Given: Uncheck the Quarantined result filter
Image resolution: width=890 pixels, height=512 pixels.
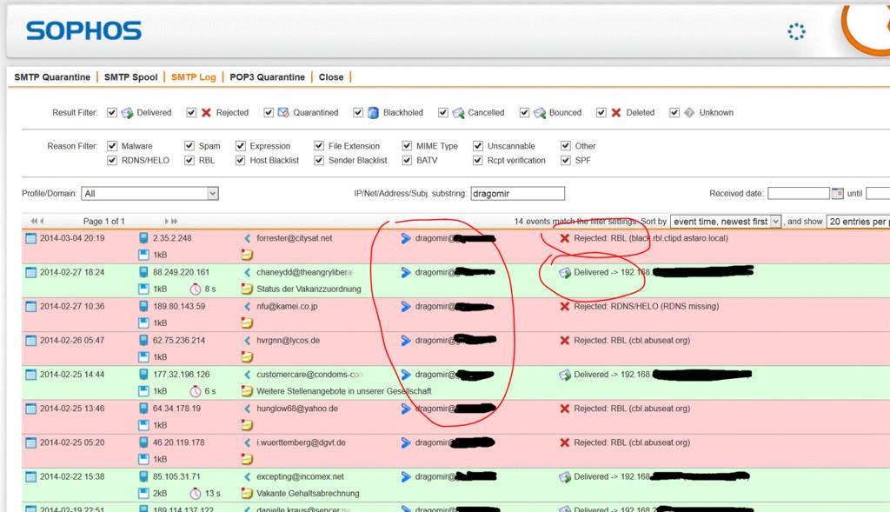Looking at the screenshot, I should (269, 112).
